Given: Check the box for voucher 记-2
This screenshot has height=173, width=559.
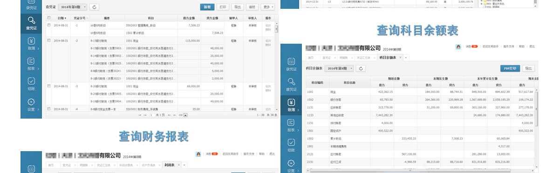Looking at the screenshot, I should [x=49, y=41].
